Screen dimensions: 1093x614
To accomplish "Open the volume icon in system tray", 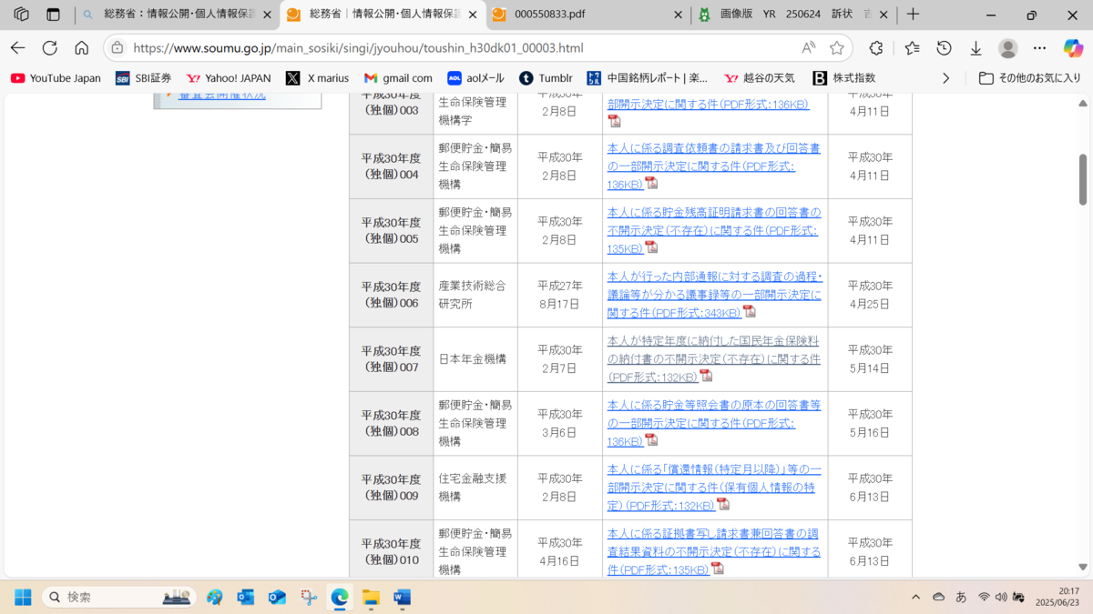I will pos(1001,597).
